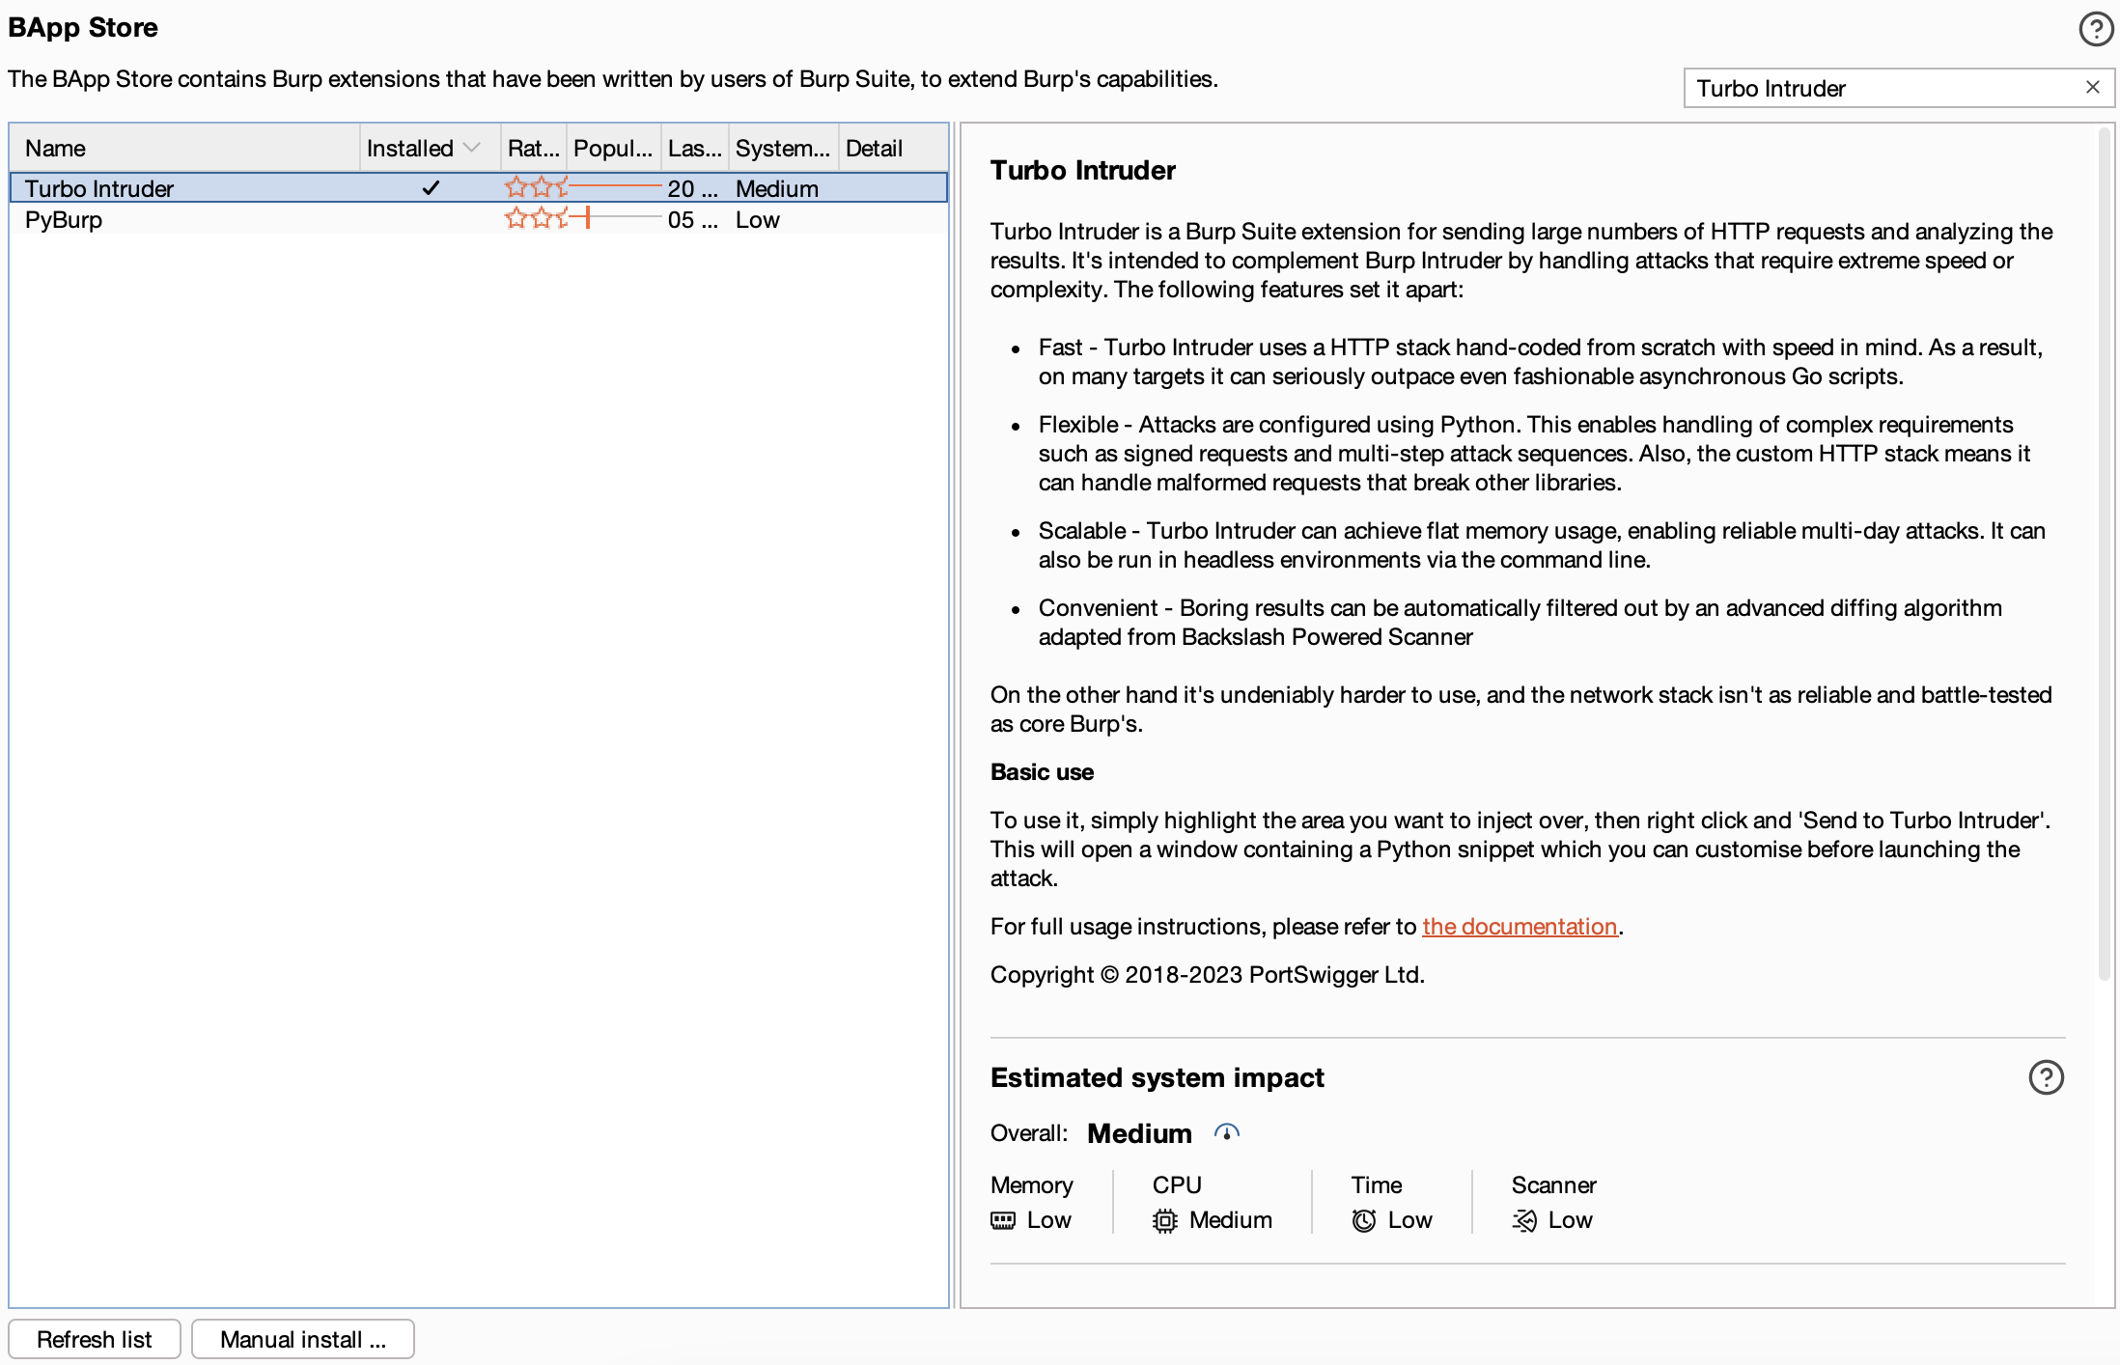Open help for Estimated system impact

click(x=2045, y=1077)
